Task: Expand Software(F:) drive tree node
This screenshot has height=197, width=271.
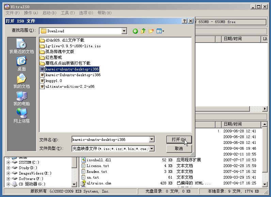Action: [x=8, y=179]
